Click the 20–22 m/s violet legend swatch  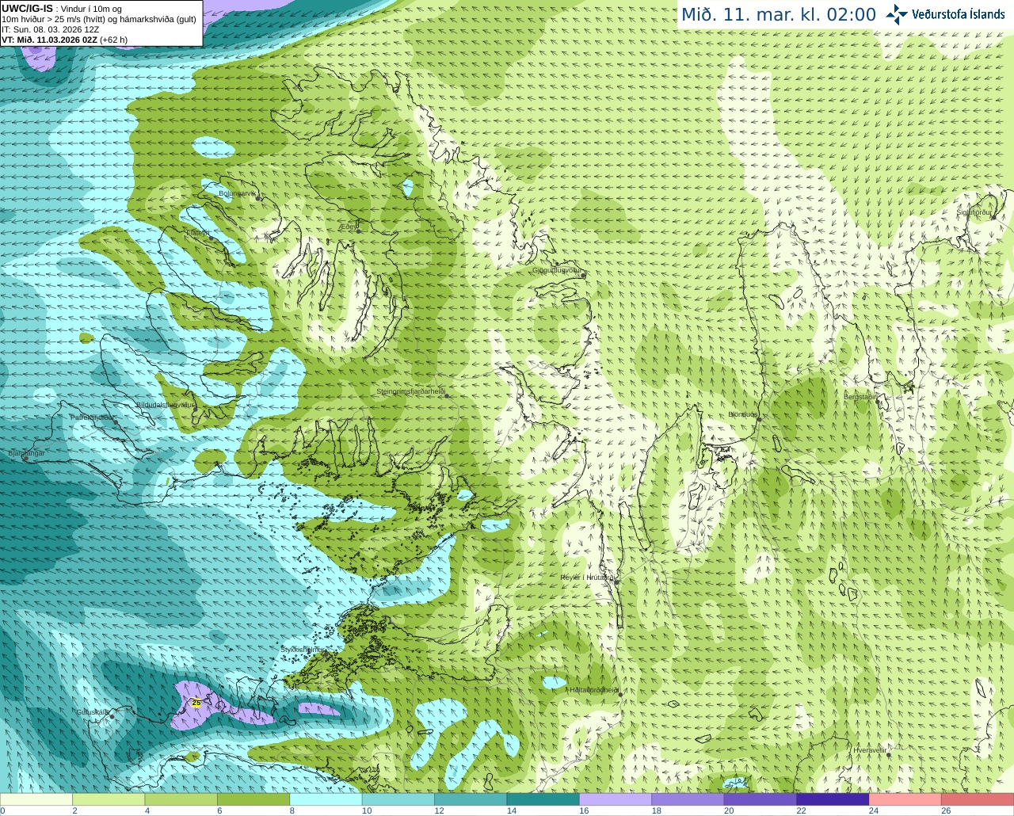point(760,799)
